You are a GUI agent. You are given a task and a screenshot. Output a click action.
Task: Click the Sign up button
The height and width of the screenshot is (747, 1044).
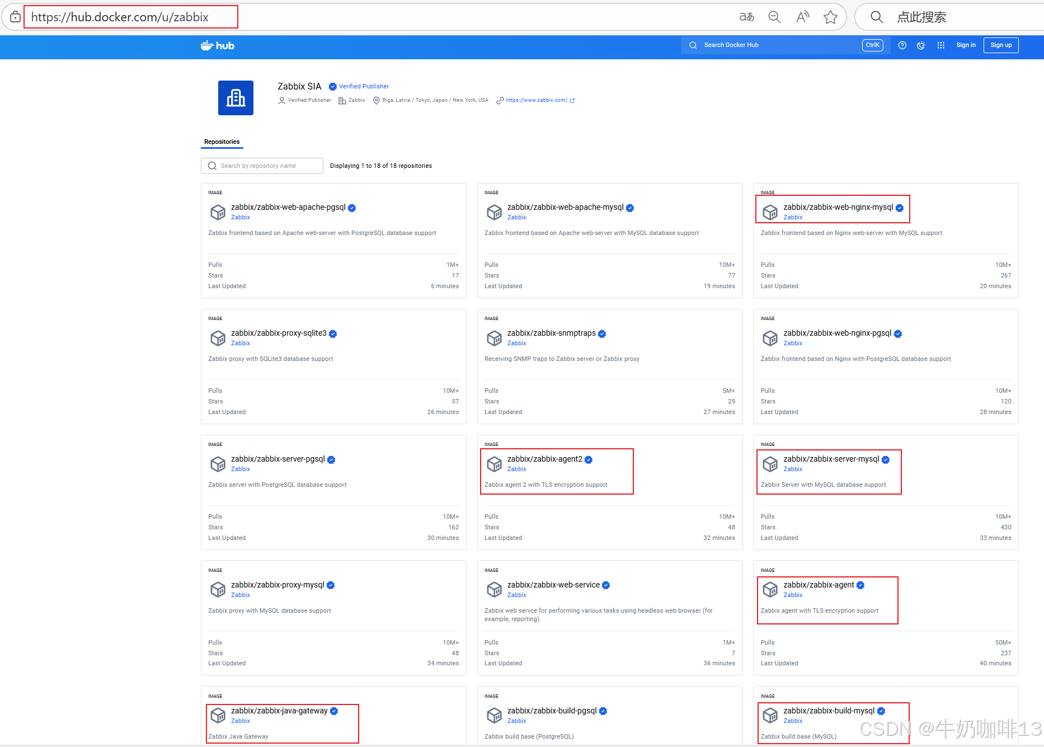coord(1001,45)
